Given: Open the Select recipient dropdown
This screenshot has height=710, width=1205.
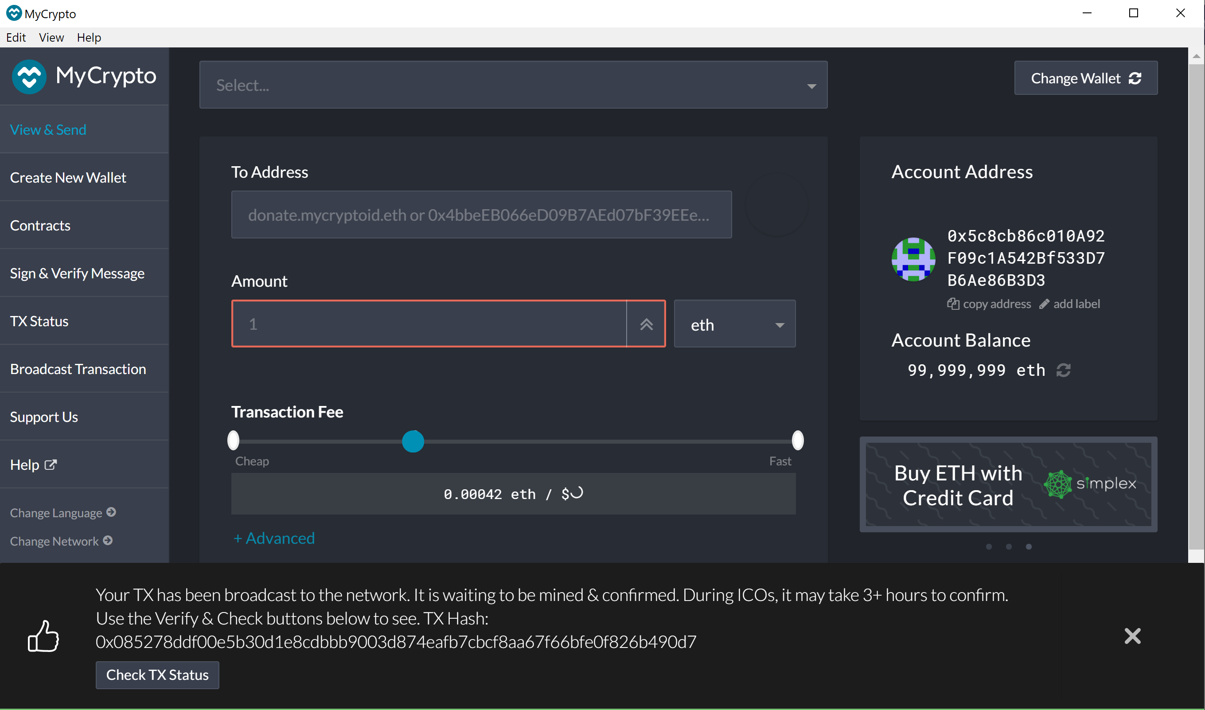Looking at the screenshot, I should (x=513, y=85).
